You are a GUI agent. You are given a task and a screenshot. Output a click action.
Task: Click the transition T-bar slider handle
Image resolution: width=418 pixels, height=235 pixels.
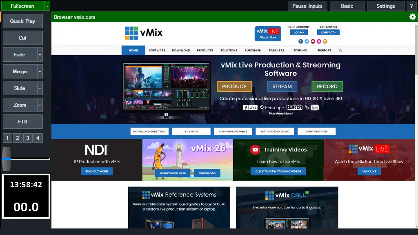7,159
